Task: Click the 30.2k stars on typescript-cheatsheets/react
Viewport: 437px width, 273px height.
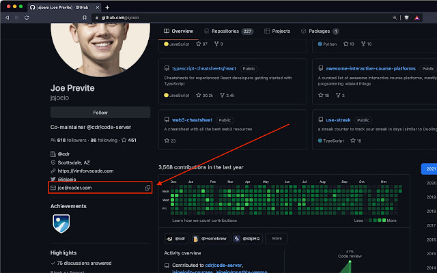Action: (x=205, y=96)
